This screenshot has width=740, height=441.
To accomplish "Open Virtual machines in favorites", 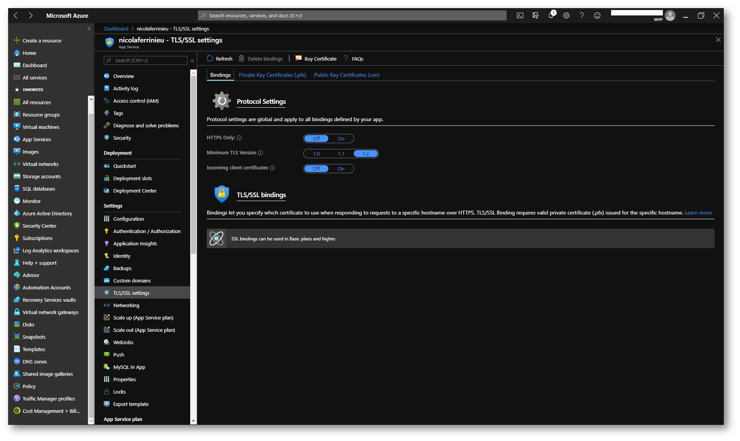I will [41, 127].
